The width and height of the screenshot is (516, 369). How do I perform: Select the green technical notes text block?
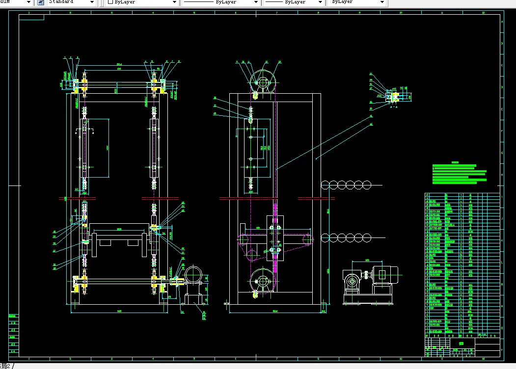[459, 173]
